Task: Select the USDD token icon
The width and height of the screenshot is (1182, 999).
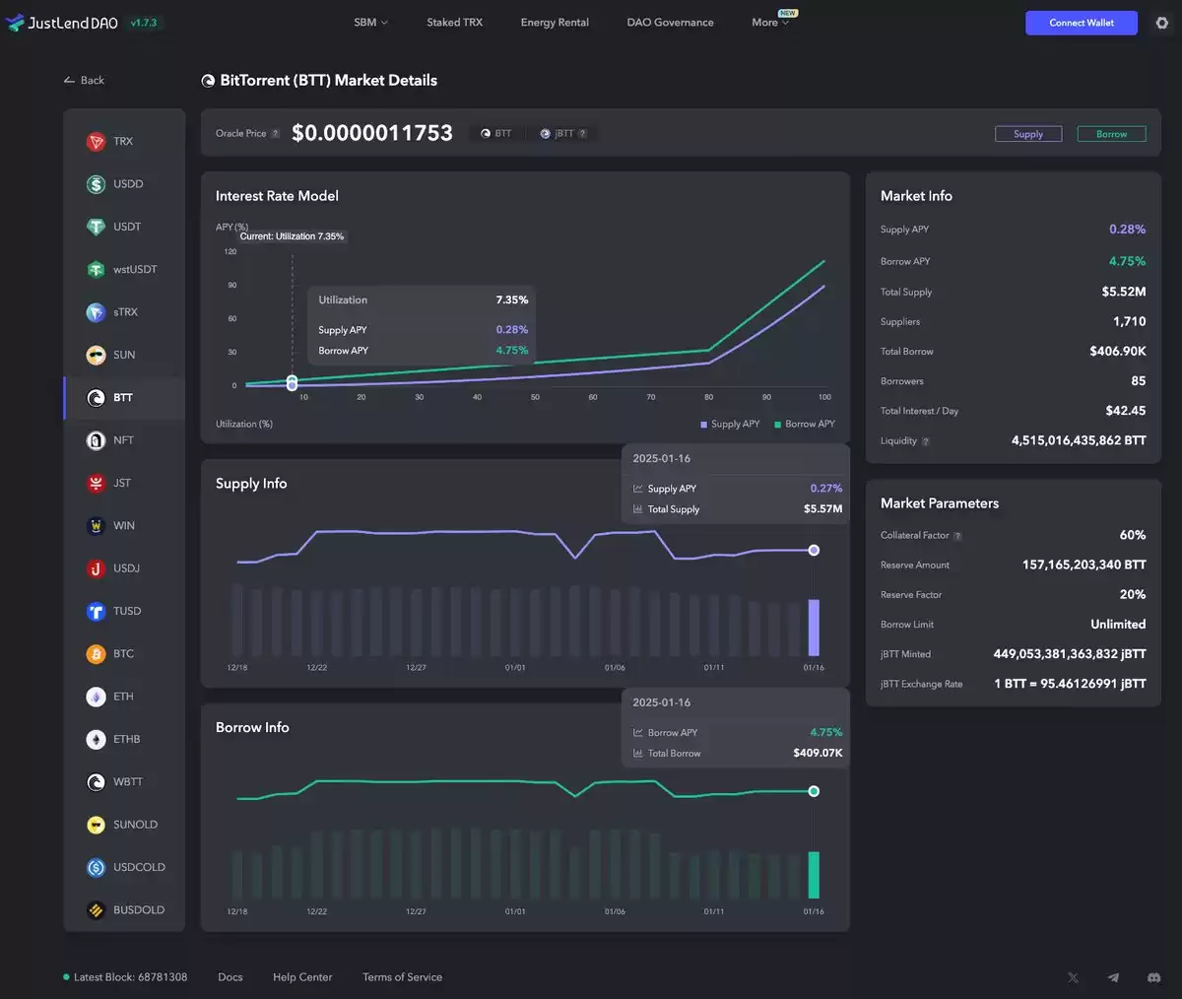Action: [x=96, y=184]
